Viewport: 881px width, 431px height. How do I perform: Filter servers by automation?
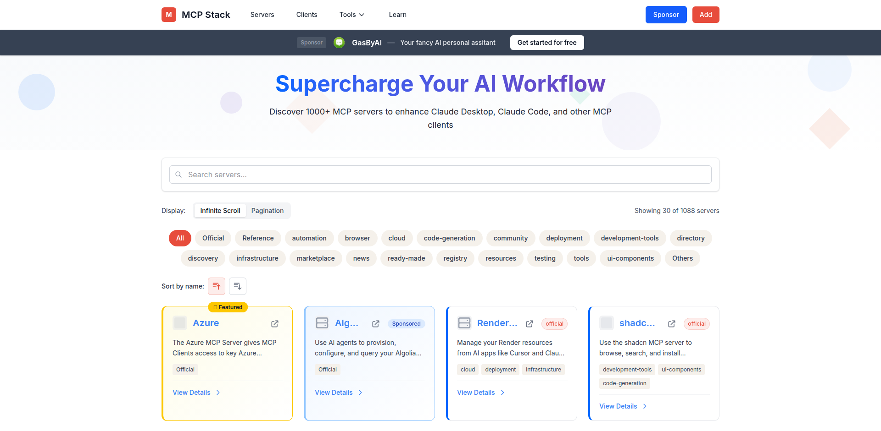pyautogui.click(x=309, y=238)
